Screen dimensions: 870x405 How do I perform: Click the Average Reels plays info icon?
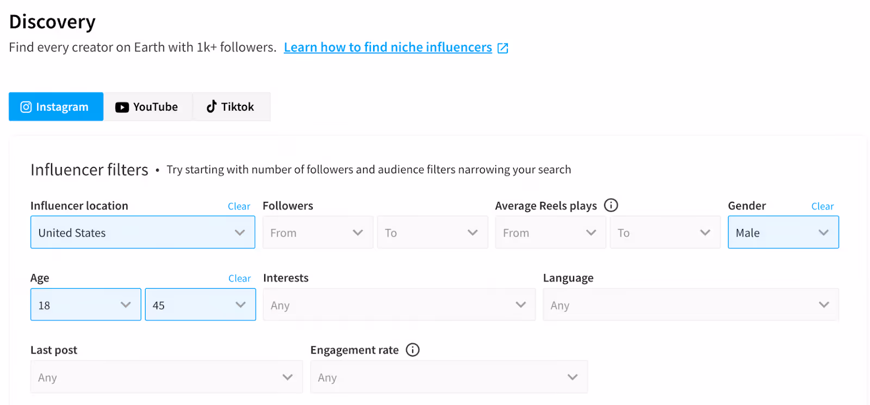(611, 205)
